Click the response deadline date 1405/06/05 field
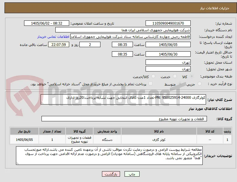 point(168,45)
